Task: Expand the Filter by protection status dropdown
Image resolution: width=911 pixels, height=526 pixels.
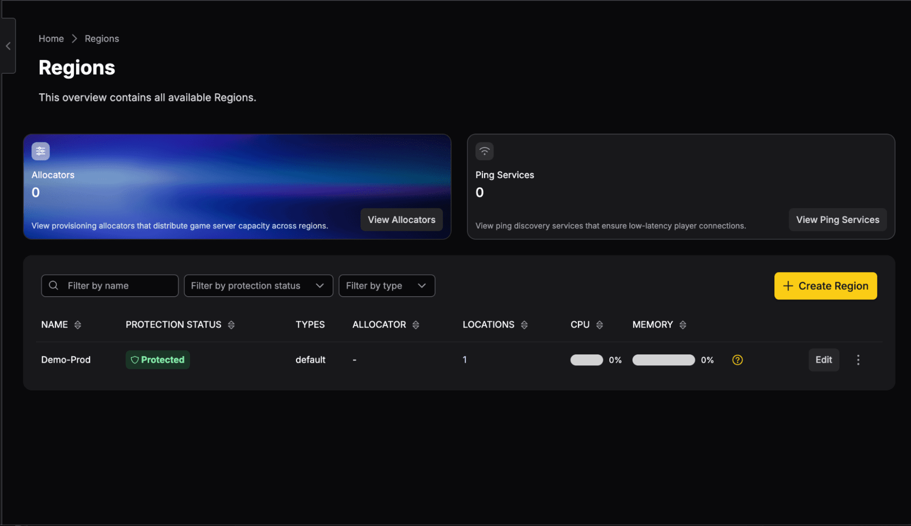Action: tap(258, 286)
